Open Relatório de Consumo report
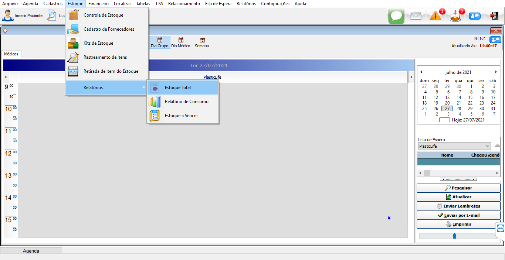The image size is (505, 260). [186, 102]
